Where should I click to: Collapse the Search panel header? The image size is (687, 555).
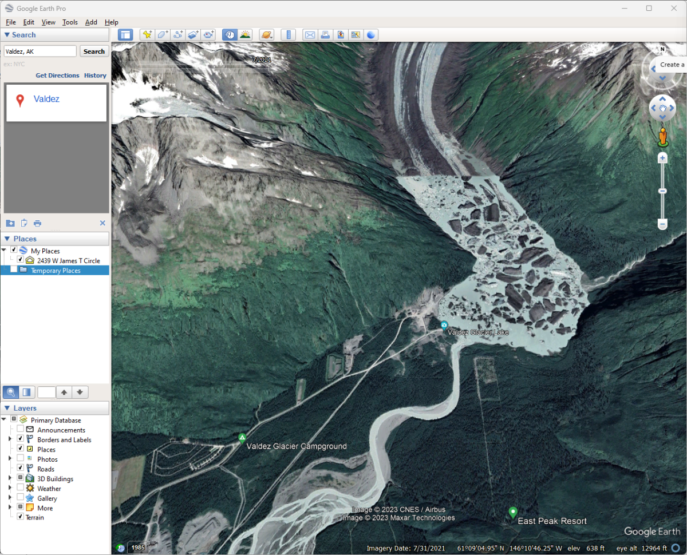[x=54, y=35]
